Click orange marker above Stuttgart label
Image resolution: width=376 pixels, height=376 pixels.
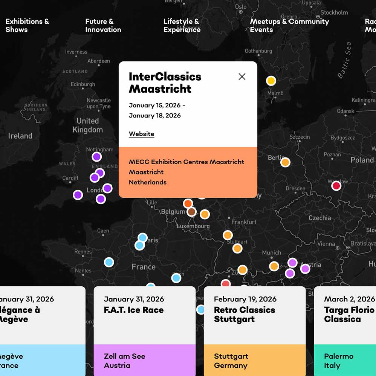pos(228,235)
